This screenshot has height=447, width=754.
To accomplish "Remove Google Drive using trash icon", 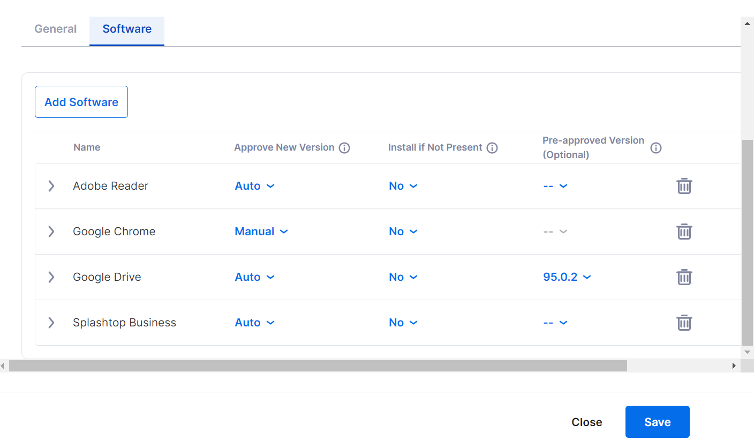I will [x=684, y=277].
